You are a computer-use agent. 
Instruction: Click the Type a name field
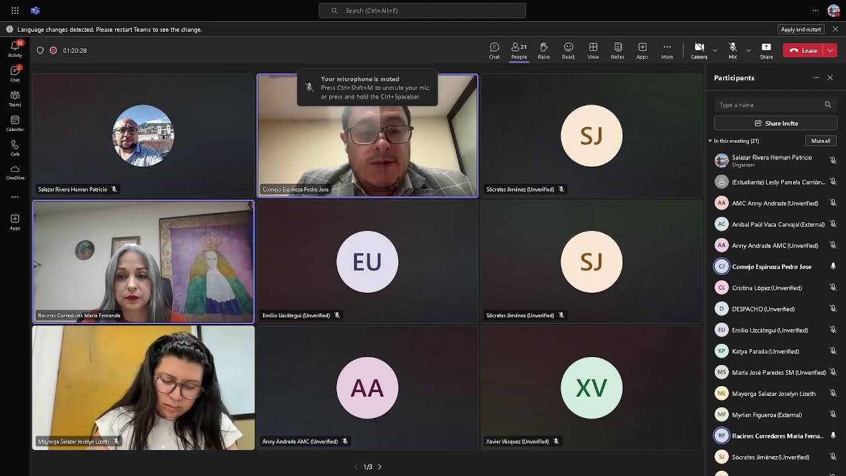click(x=776, y=104)
